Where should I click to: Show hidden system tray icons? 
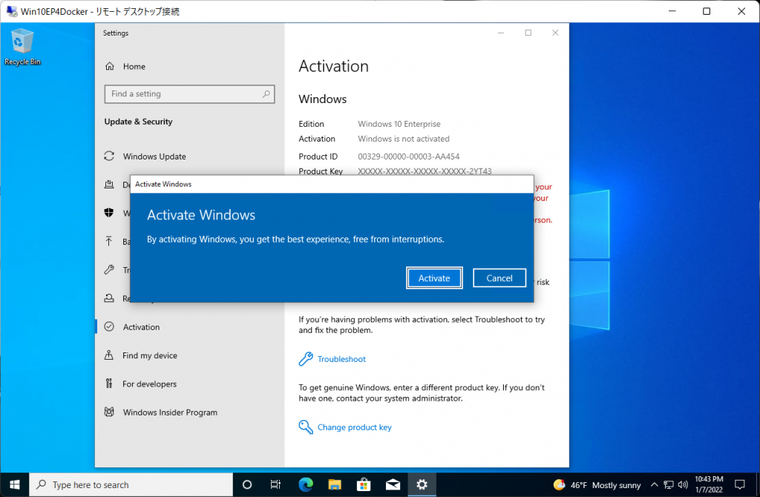pos(655,485)
